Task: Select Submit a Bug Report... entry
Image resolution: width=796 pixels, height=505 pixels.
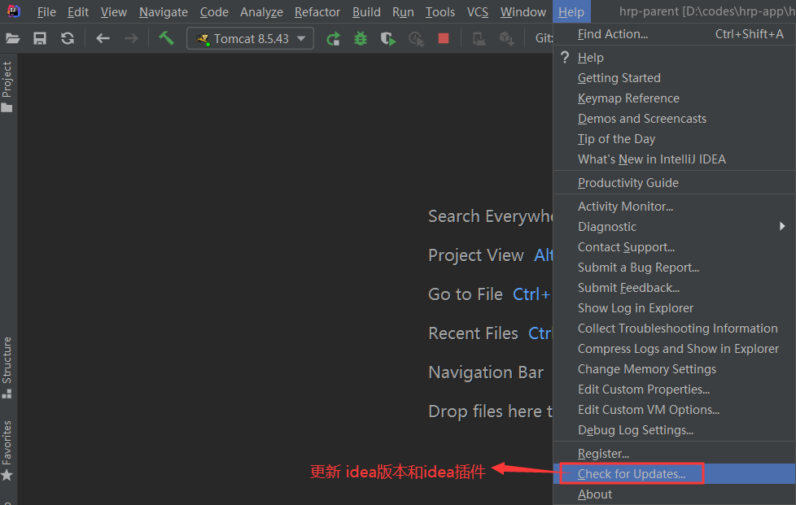Action: [x=674, y=267]
